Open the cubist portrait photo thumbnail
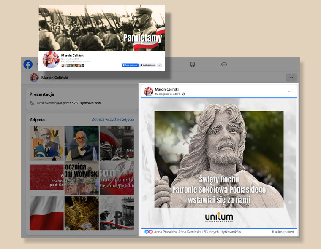 [47, 143]
